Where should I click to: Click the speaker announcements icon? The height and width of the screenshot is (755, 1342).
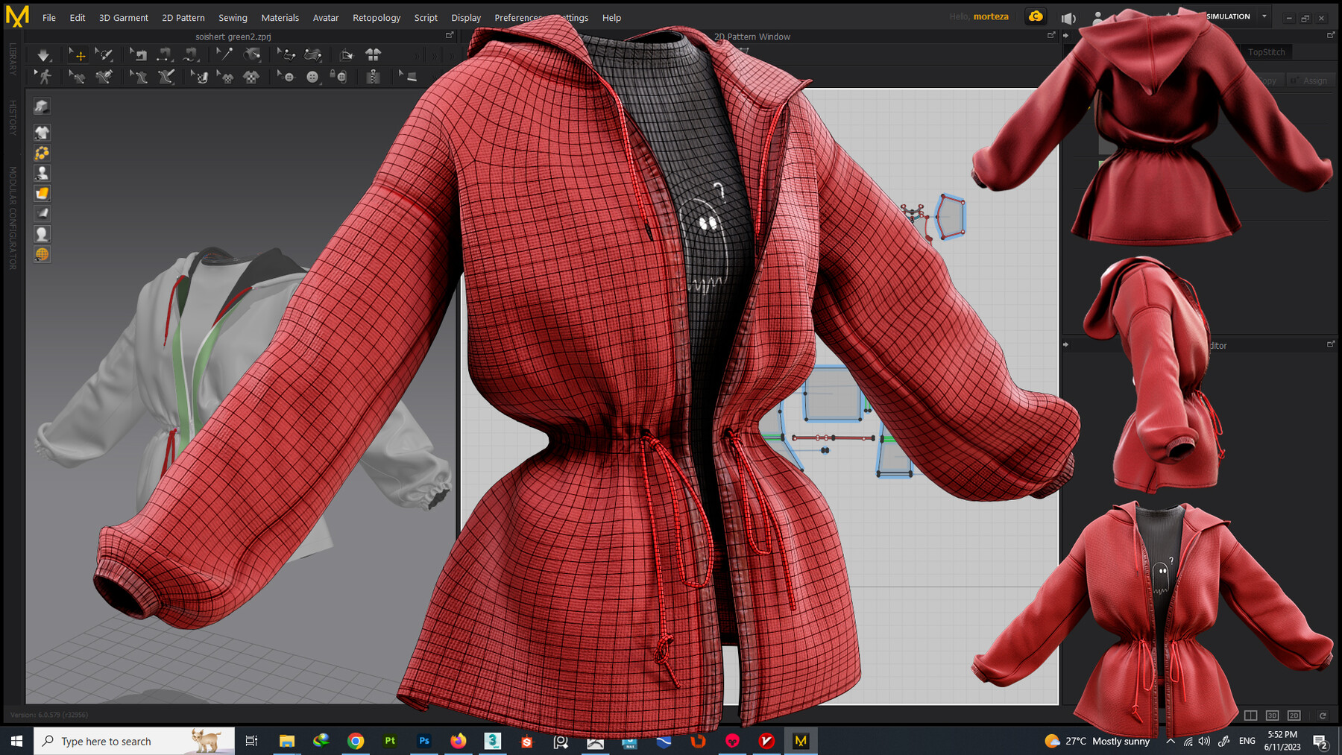click(1068, 18)
